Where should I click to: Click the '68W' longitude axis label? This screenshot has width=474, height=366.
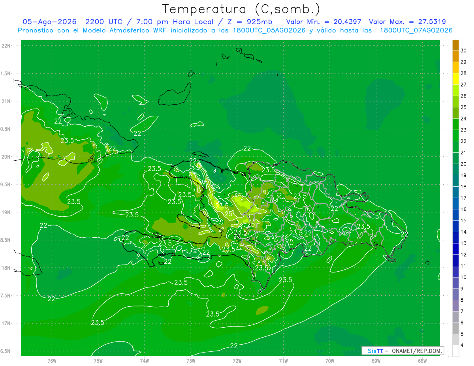click(422, 360)
